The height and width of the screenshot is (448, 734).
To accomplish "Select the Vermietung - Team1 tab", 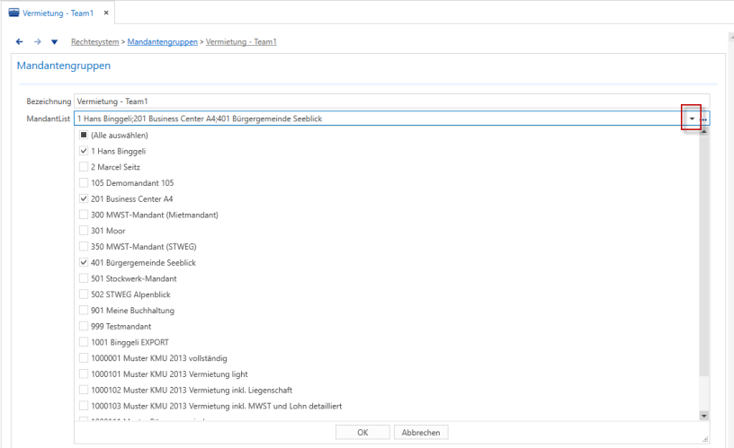I will coord(58,13).
